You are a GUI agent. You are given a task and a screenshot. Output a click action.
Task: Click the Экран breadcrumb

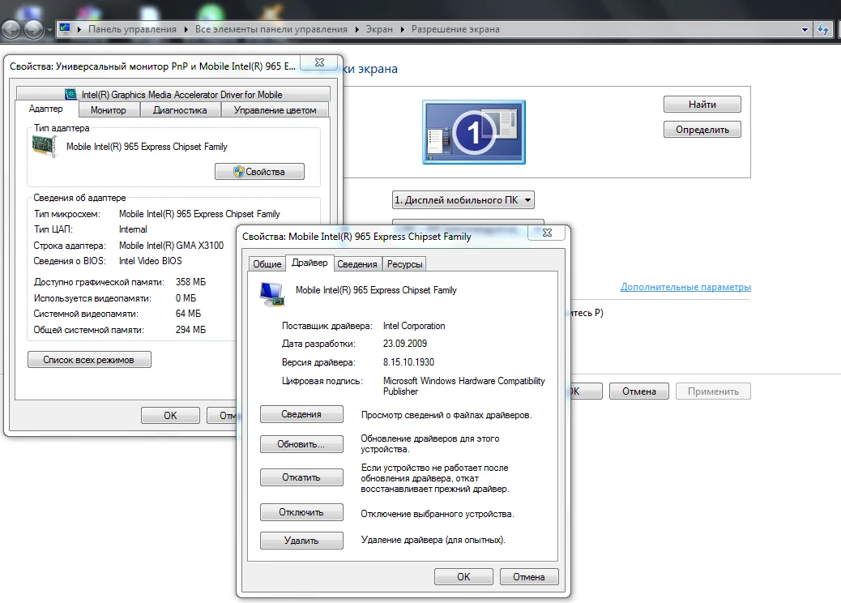(379, 29)
